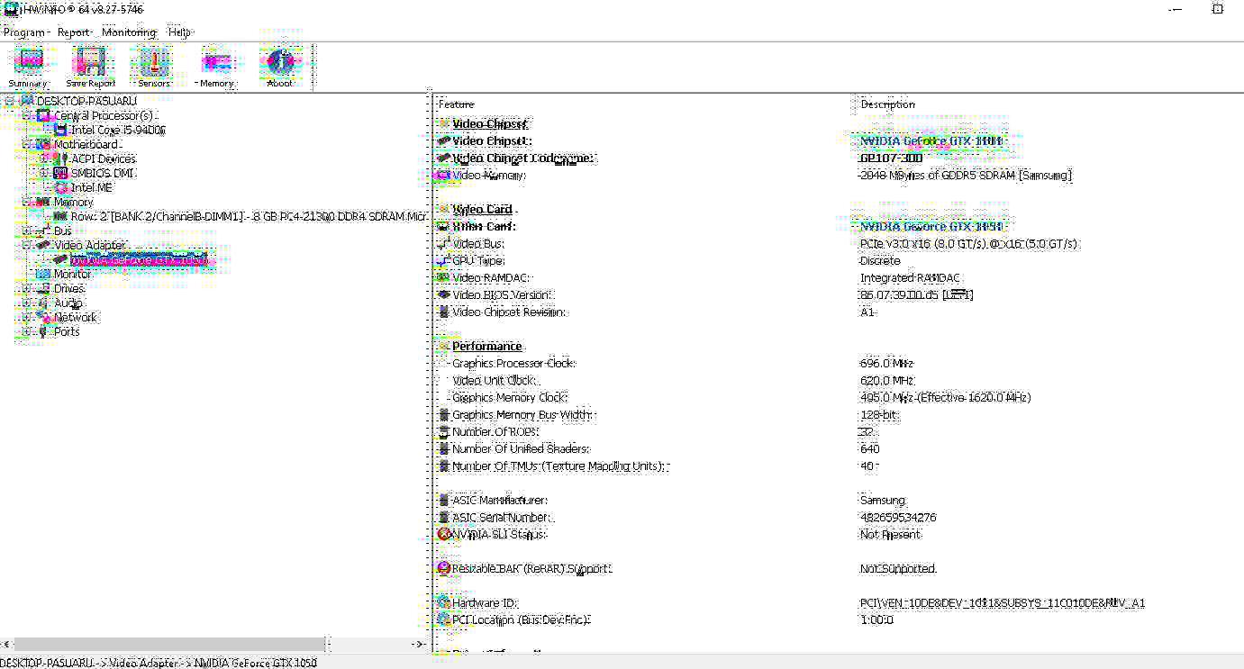The height and width of the screenshot is (669, 1244).
Task: Select the Resizable BAR Support row
Action: tap(838, 569)
